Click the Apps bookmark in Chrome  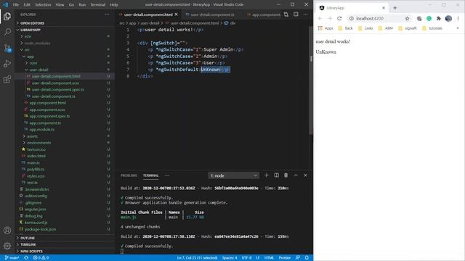click(325, 28)
